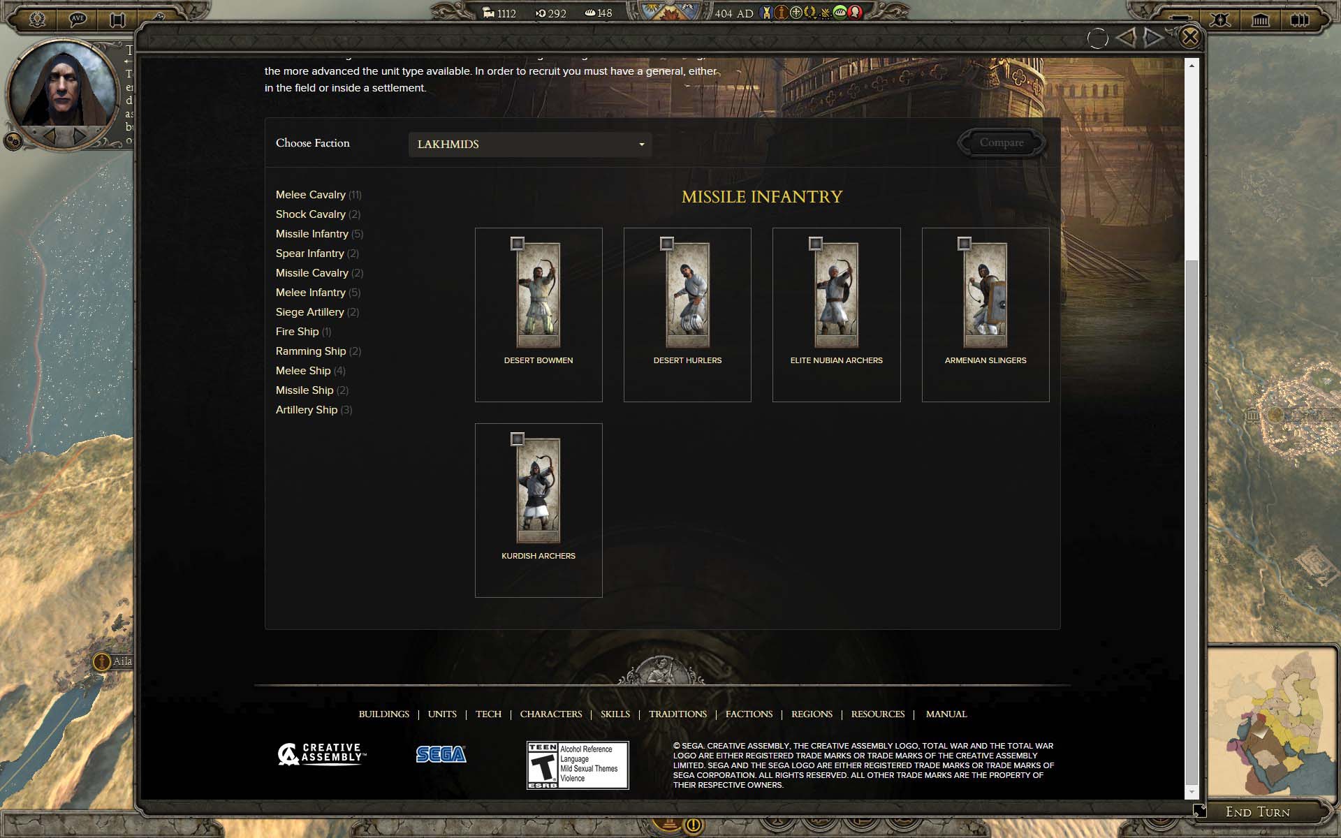Open the TECH footer link
Screen dimensions: 1341x838
click(x=488, y=714)
